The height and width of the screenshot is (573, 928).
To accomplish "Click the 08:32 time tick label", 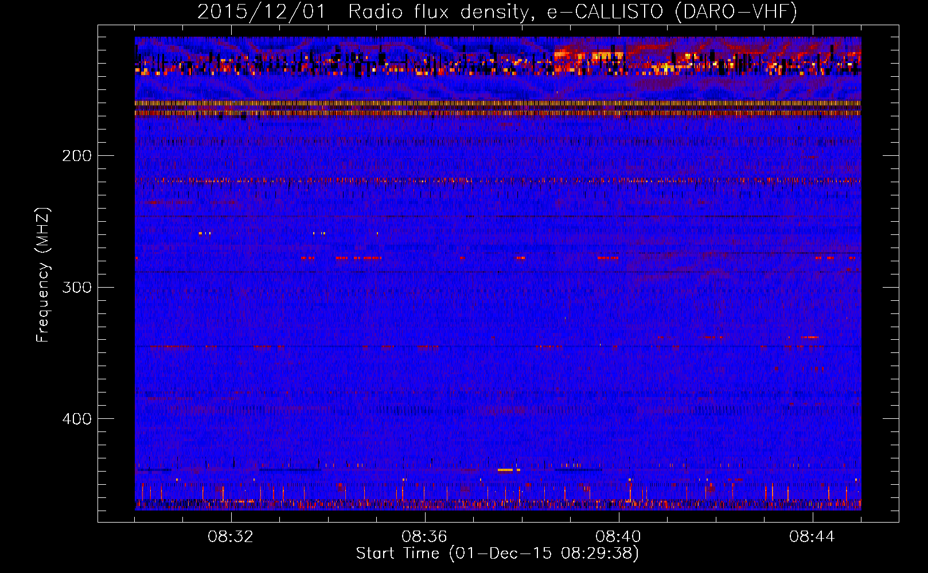I will point(231,537).
